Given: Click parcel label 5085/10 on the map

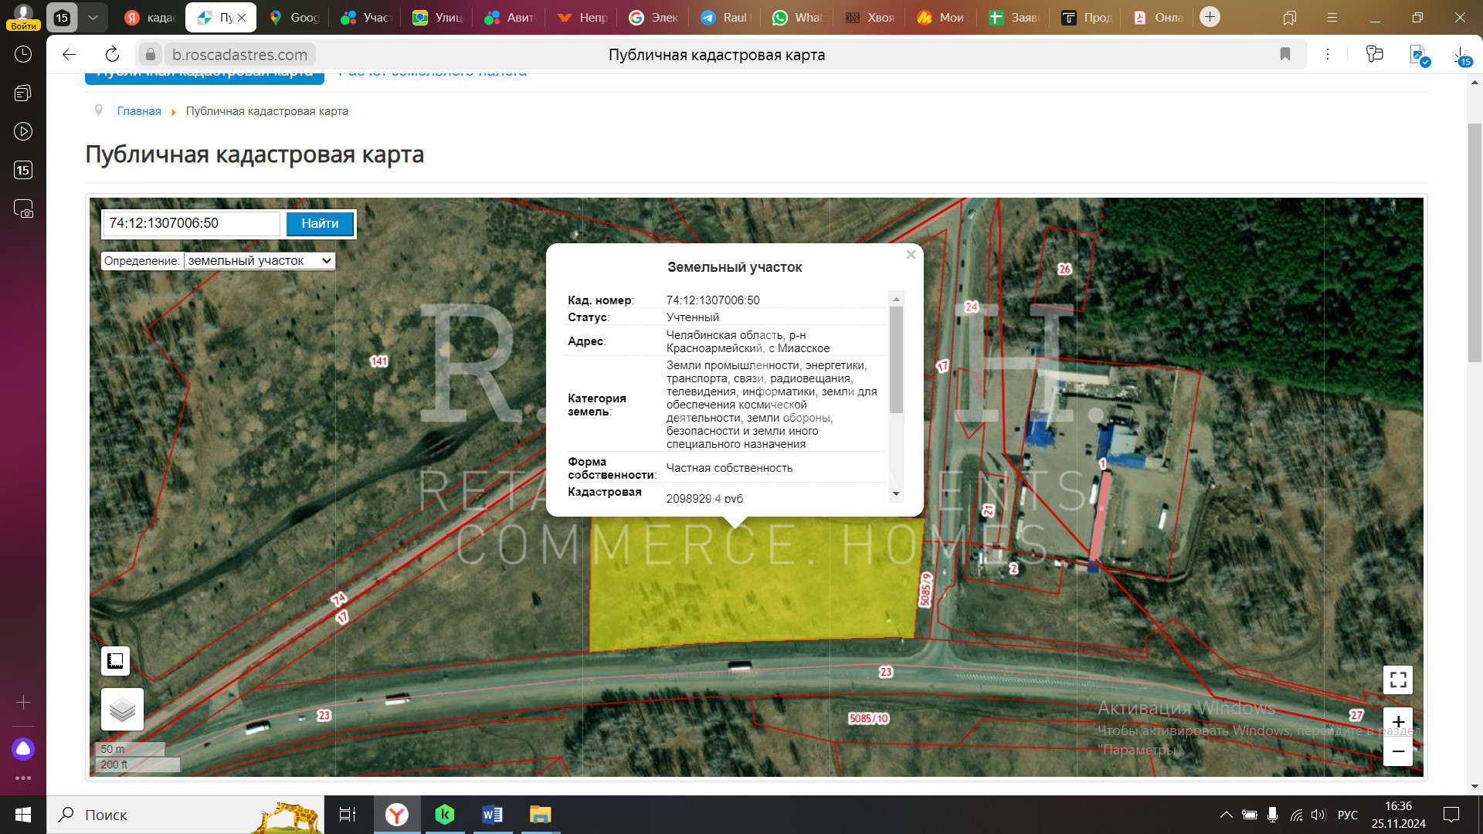Looking at the screenshot, I should [869, 718].
